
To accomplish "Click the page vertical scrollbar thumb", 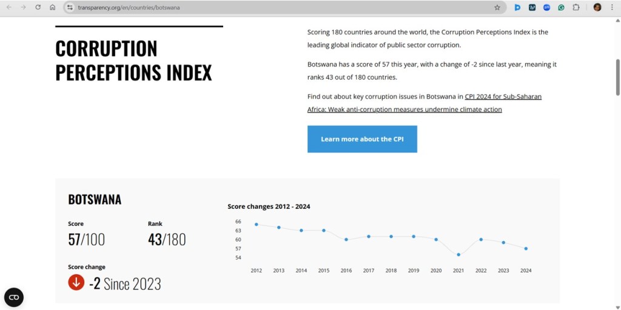I will coord(618,77).
